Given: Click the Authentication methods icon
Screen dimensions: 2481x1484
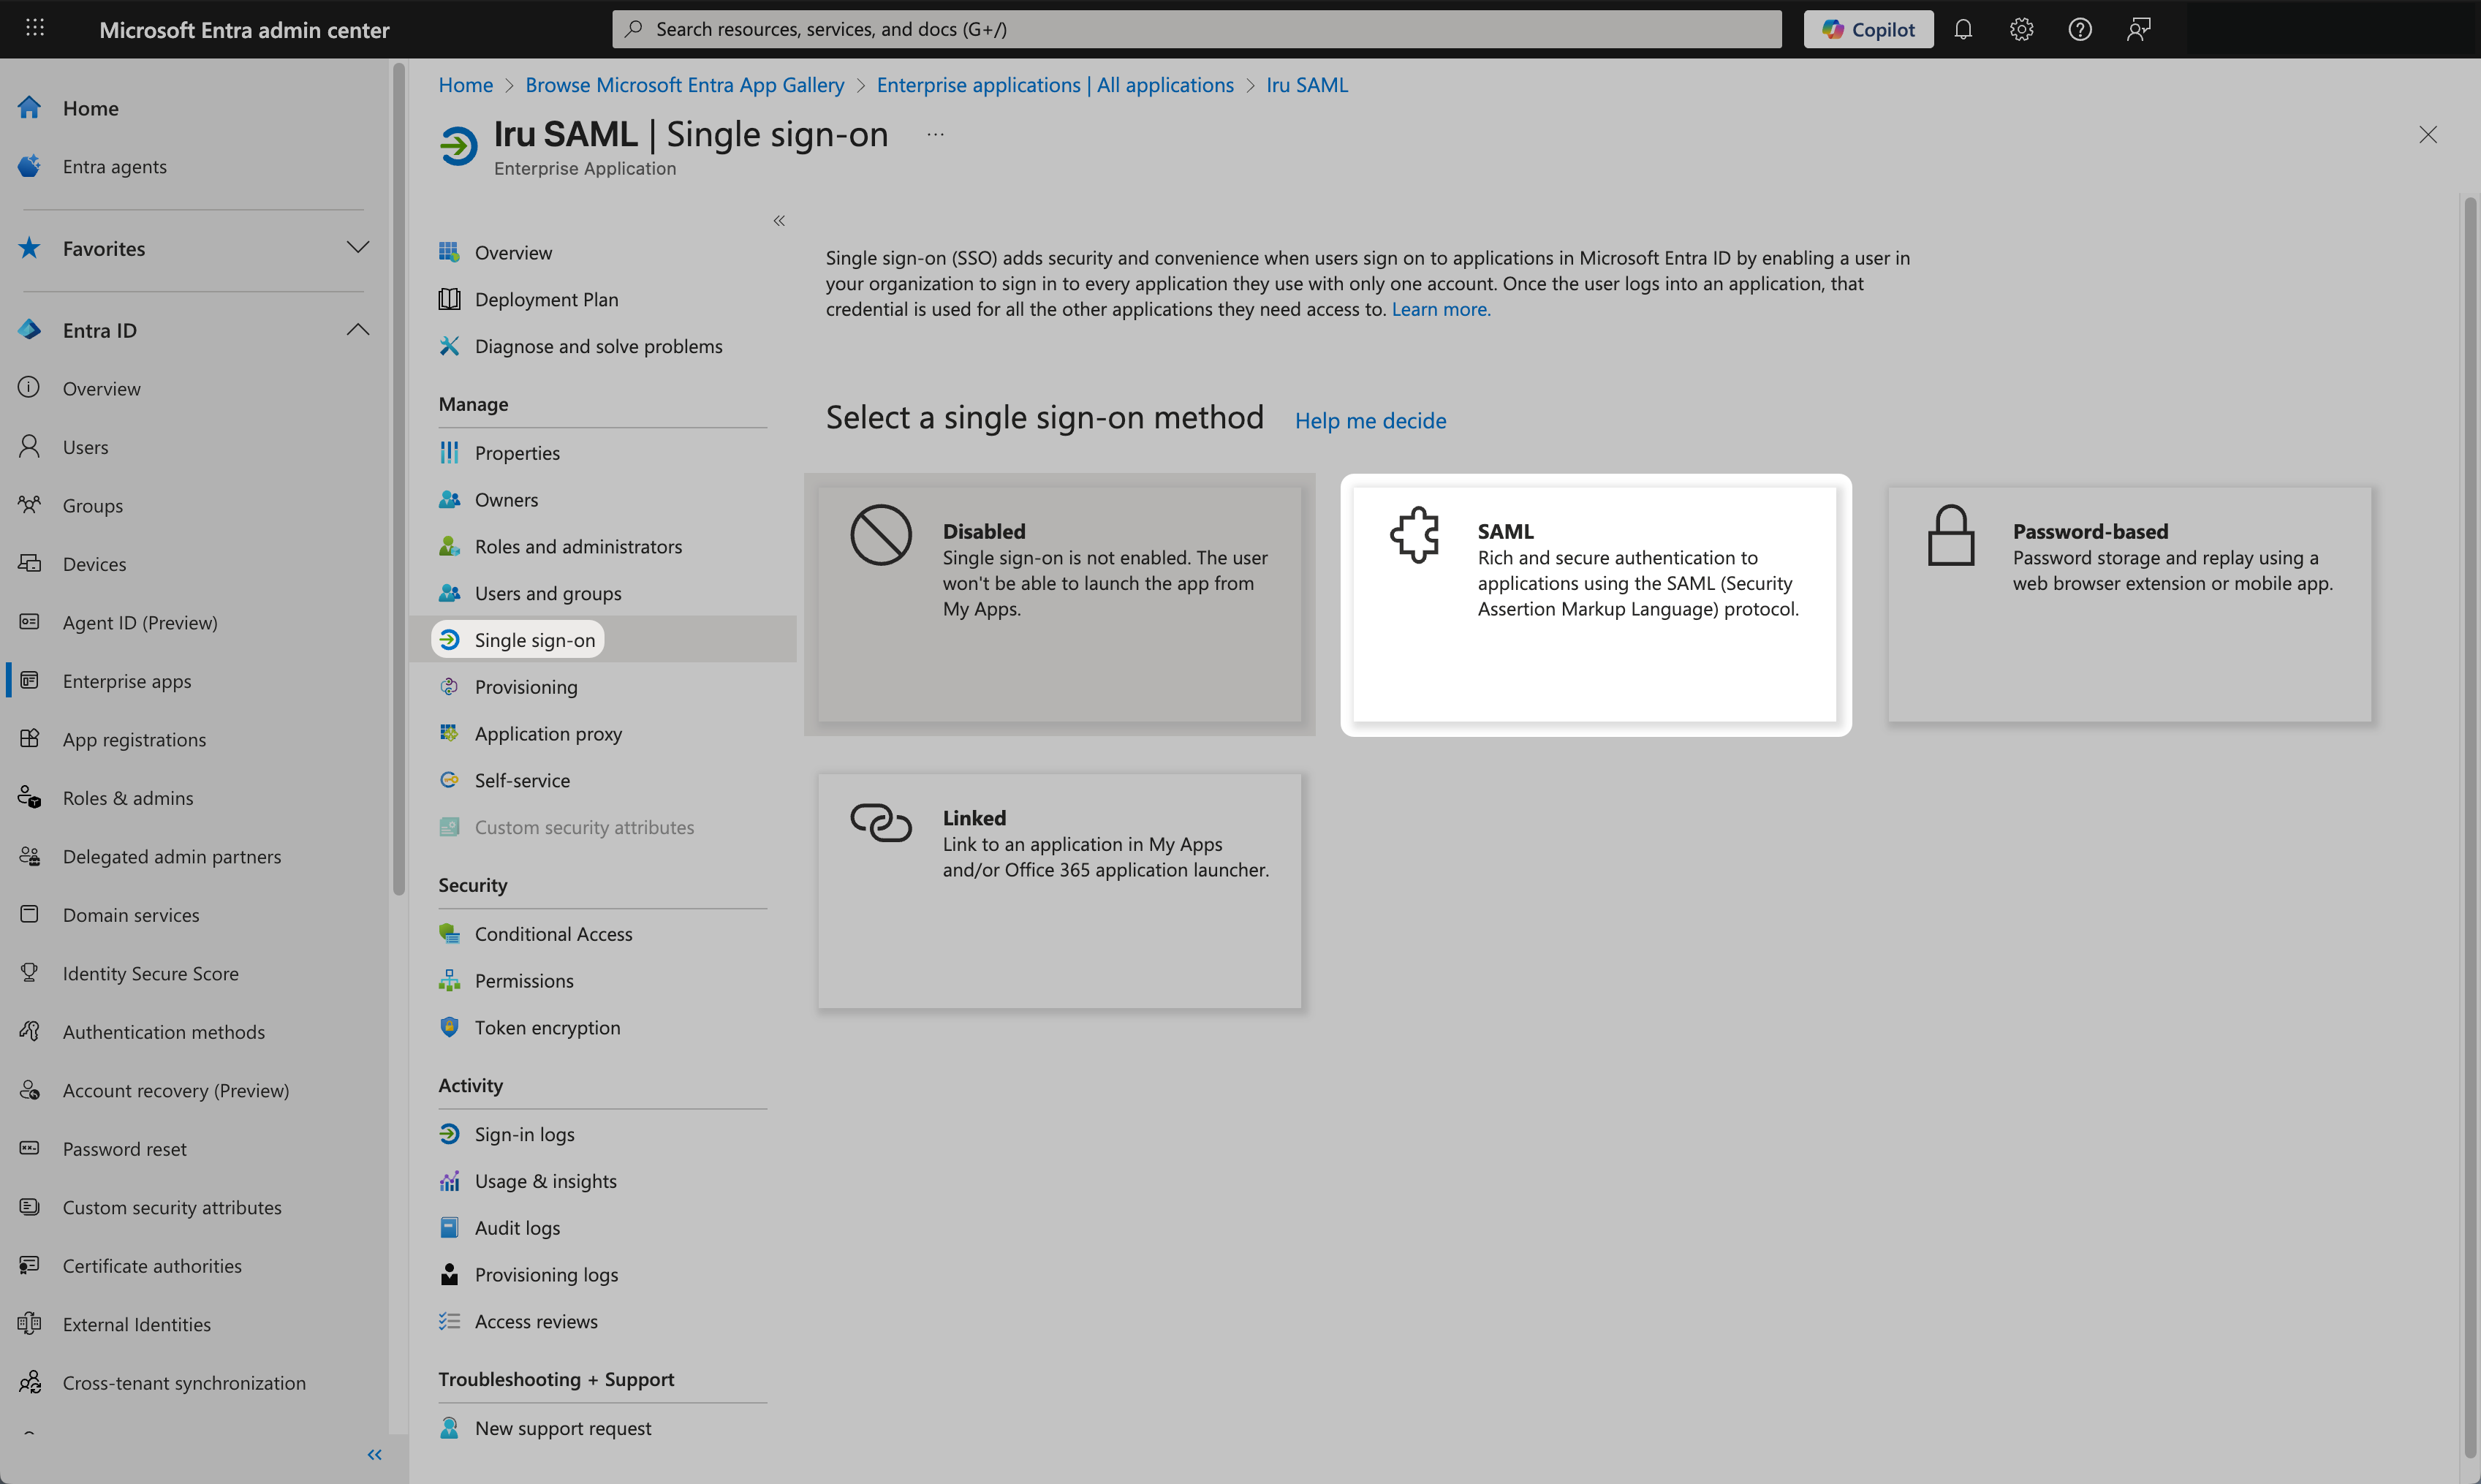Looking at the screenshot, I should [30, 1031].
